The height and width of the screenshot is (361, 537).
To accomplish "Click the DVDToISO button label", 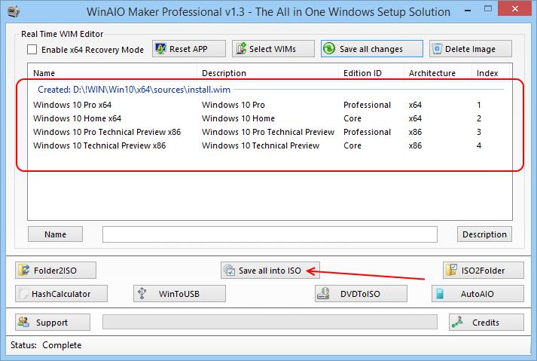I will (x=360, y=294).
